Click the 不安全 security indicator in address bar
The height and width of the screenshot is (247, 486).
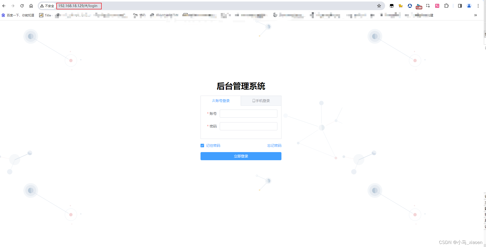point(47,6)
